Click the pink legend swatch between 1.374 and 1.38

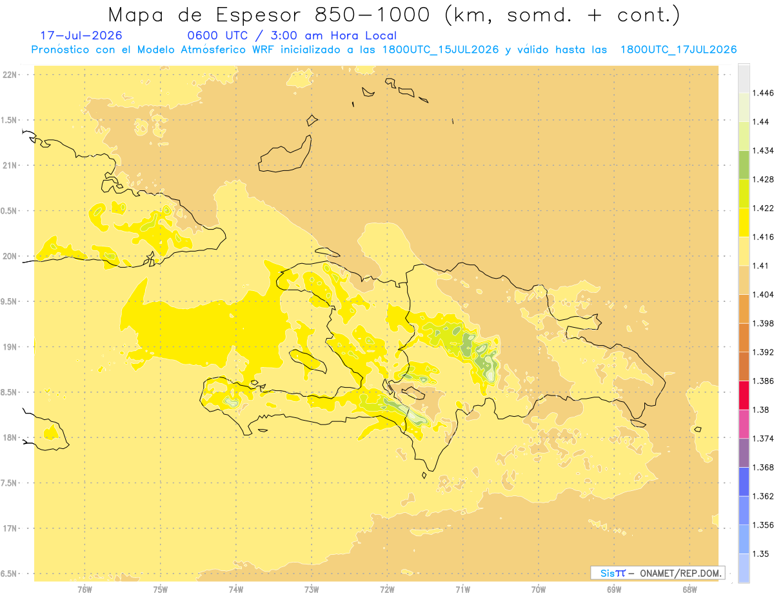pos(744,424)
